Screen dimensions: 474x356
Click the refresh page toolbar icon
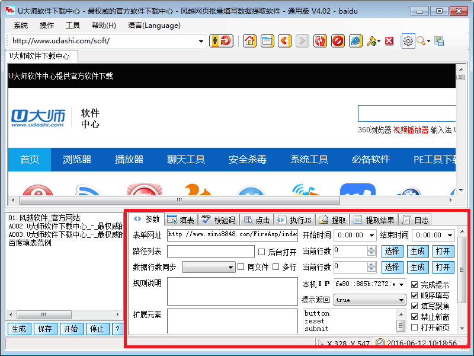pos(320,41)
